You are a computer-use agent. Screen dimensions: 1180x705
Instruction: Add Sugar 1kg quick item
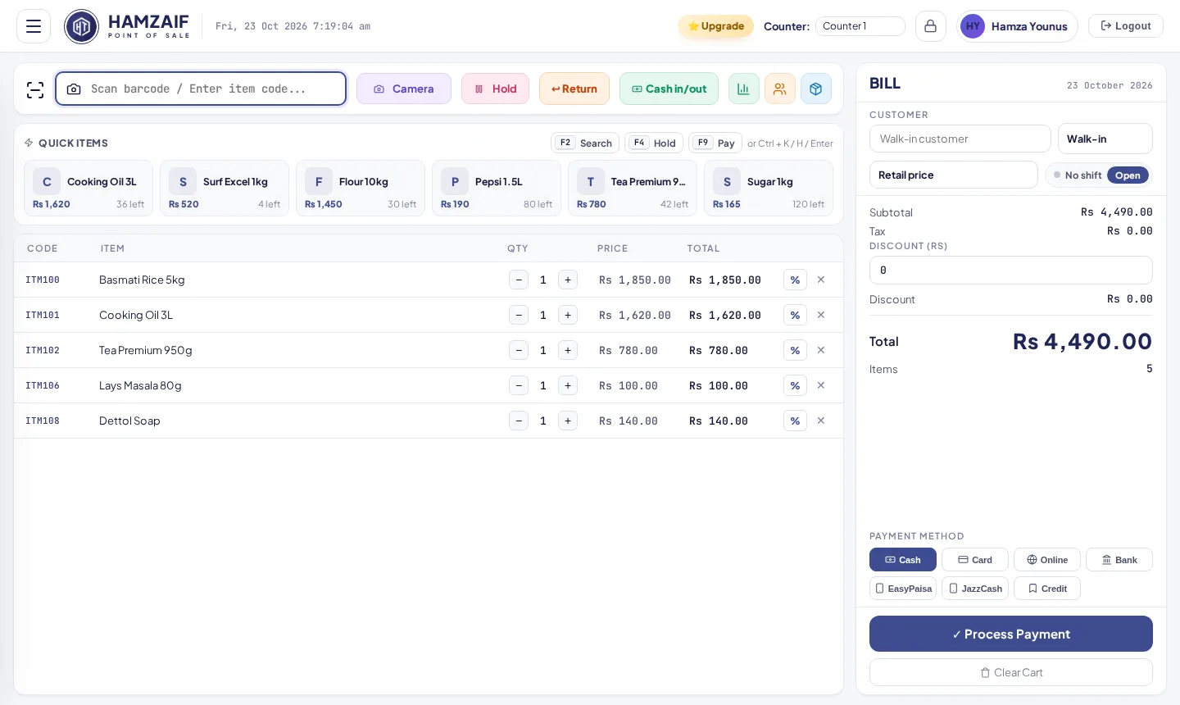coord(769,189)
